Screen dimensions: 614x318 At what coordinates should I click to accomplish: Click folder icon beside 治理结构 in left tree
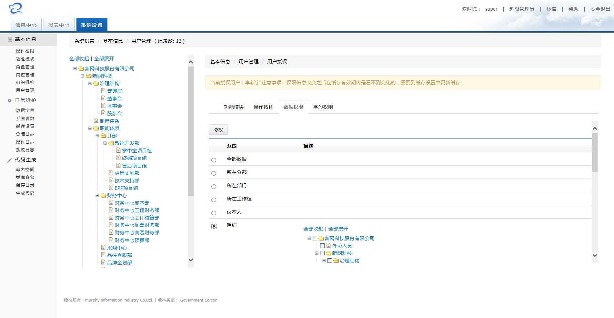point(96,83)
